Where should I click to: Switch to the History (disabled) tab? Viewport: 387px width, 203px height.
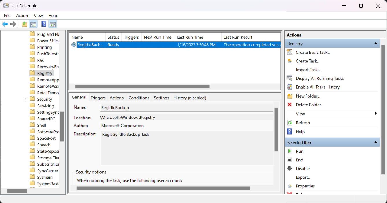point(190,98)
